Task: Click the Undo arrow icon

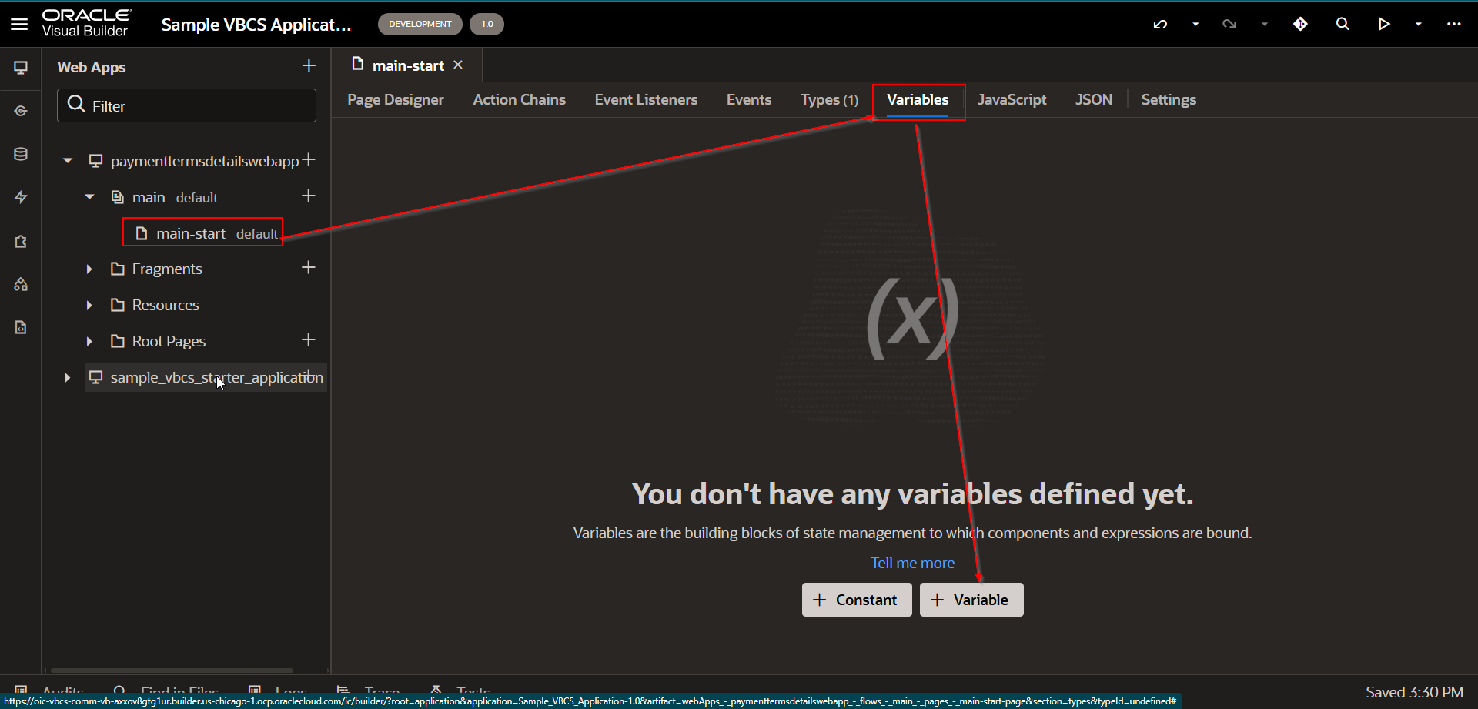Action: [1160, 24]
